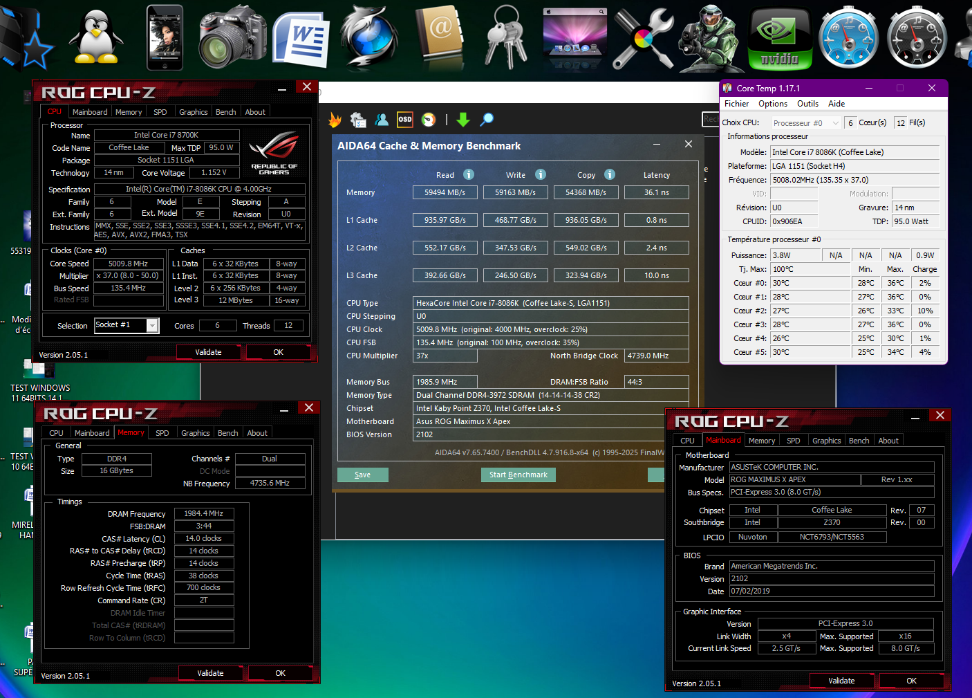Open Options menu in Core Temp

point(773,104)
